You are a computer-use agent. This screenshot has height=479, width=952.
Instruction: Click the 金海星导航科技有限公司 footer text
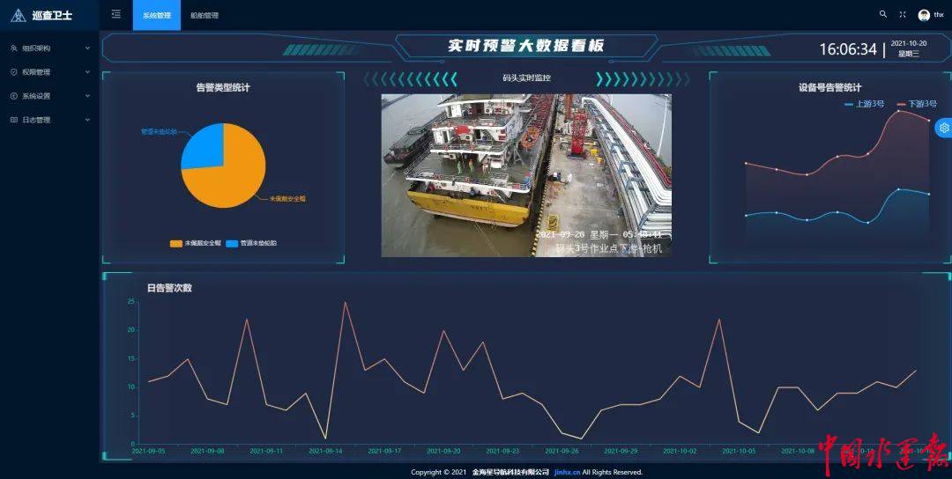510,472
